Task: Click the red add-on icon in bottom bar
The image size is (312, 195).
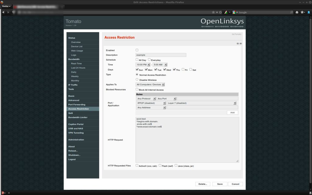Action: click(3, 193)
